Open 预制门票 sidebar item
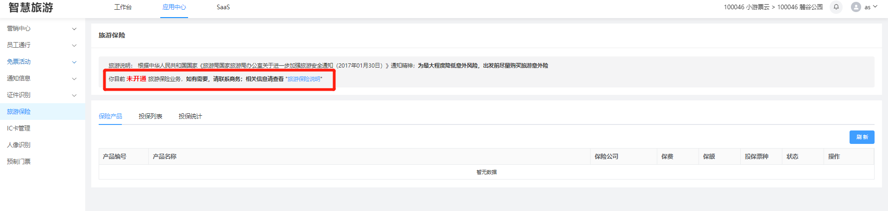The height and width of the screenshot is (211, 888). tap(19, 162)
